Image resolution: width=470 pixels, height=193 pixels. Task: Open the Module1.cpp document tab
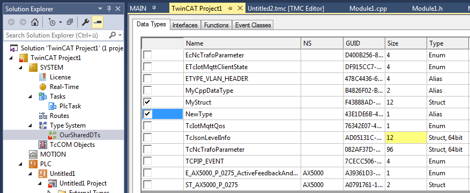pos(368,9)
